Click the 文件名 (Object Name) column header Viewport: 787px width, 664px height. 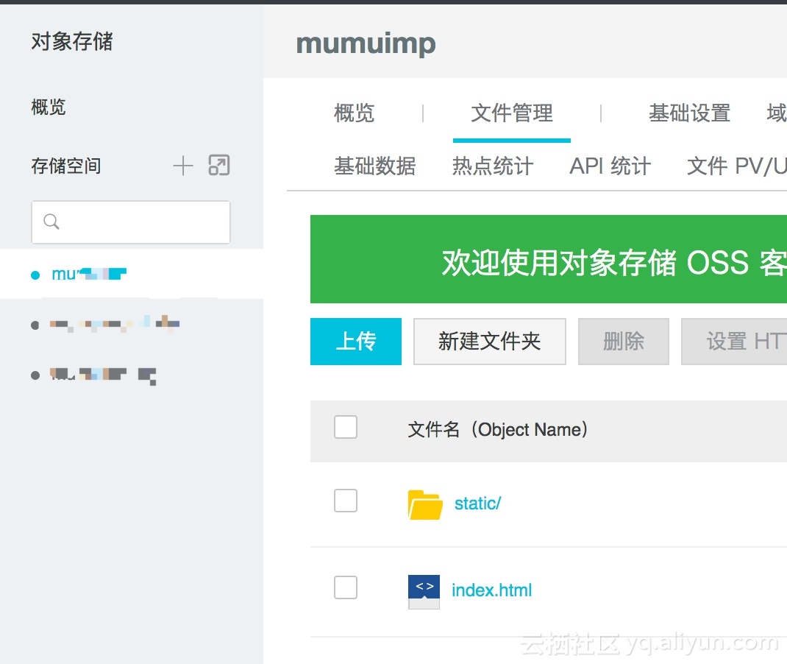pyautogui.click(x=497, y=430)
